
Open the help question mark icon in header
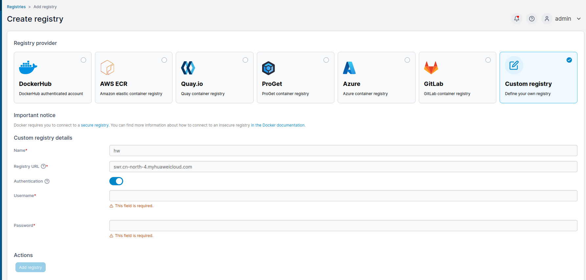point(531,19)
